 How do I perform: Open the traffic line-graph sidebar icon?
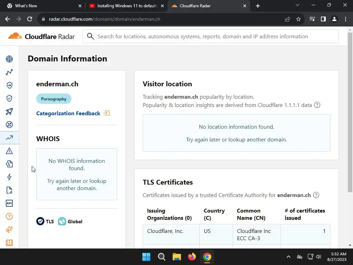pos(9,72)
